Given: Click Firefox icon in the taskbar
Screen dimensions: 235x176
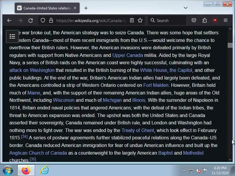Looking at the screenshot, I should (x=26, y=170).
